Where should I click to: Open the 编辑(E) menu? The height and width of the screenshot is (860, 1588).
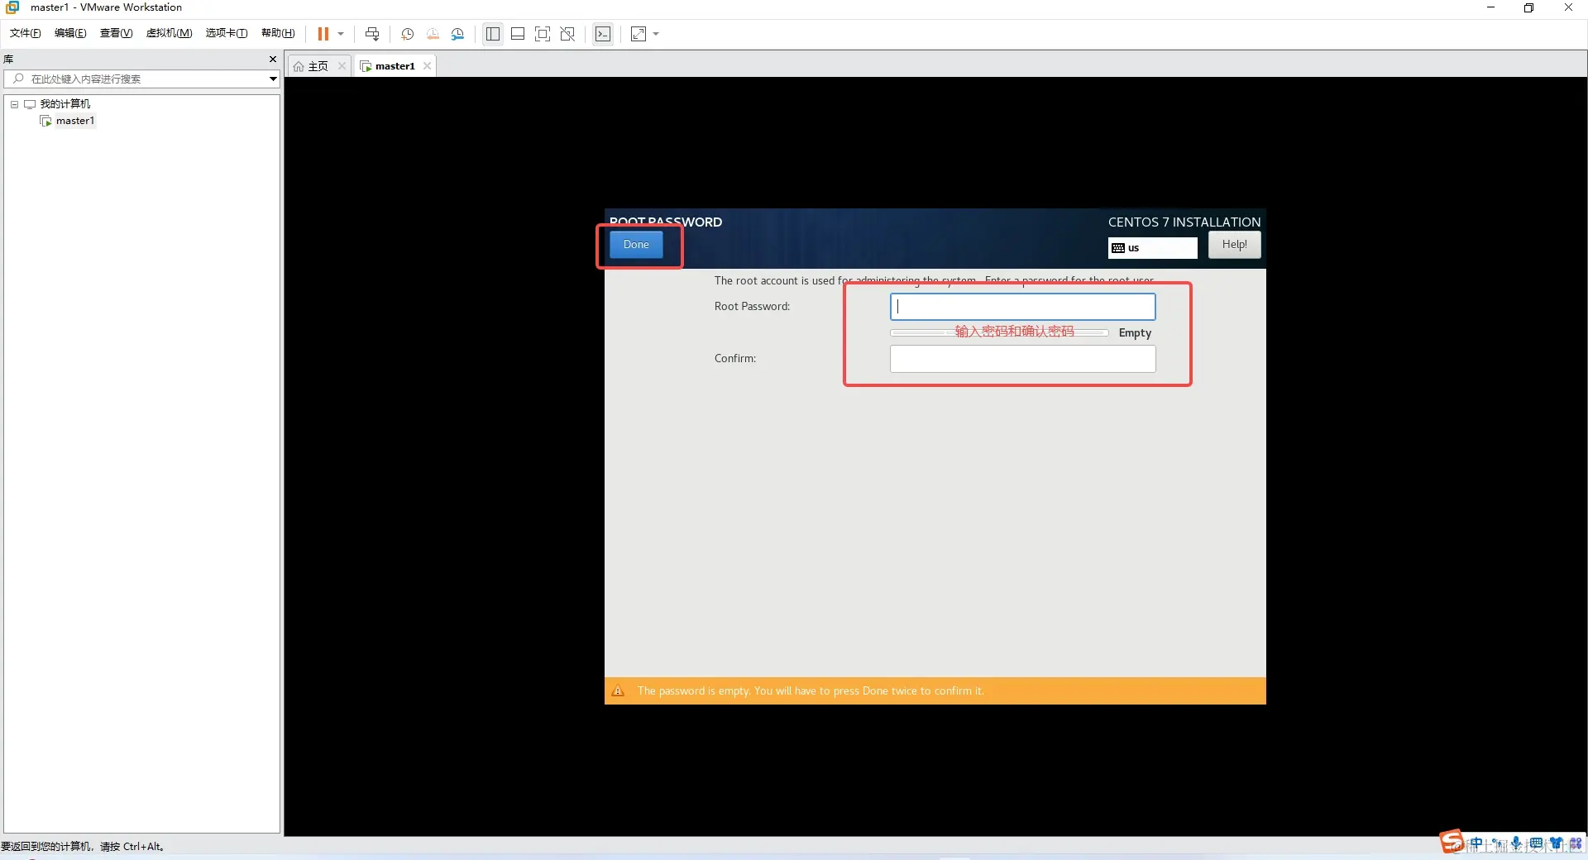[x=70, y=33]
